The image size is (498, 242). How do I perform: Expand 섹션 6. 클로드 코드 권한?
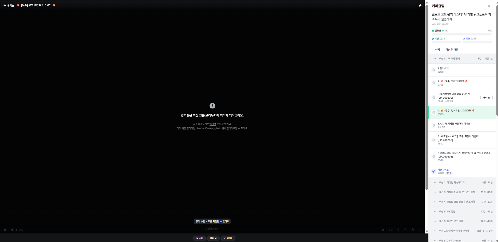[x=462, y=221]
